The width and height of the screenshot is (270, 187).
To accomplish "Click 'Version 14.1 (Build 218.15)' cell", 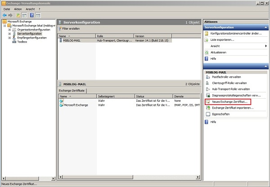I will (152, 40).
